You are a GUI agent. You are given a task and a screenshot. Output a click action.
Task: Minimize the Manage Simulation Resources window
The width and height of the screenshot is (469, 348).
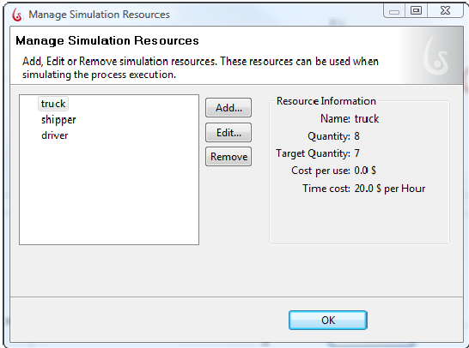point(394,11)
